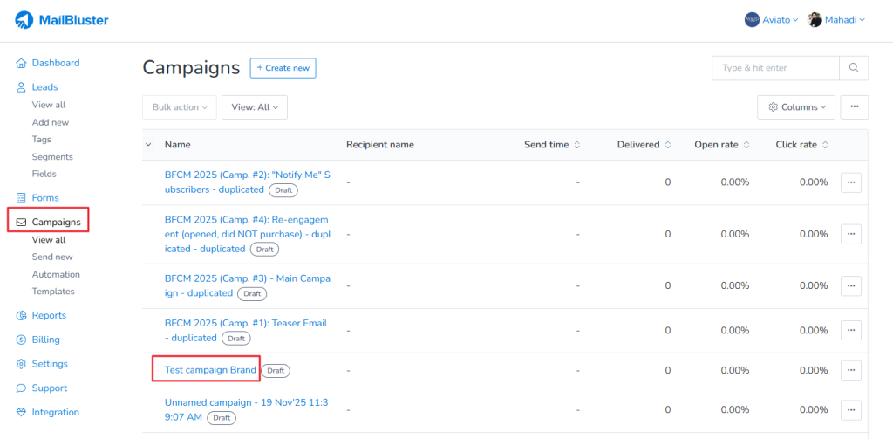Click the Billing dollar icon

coord(22,340)
